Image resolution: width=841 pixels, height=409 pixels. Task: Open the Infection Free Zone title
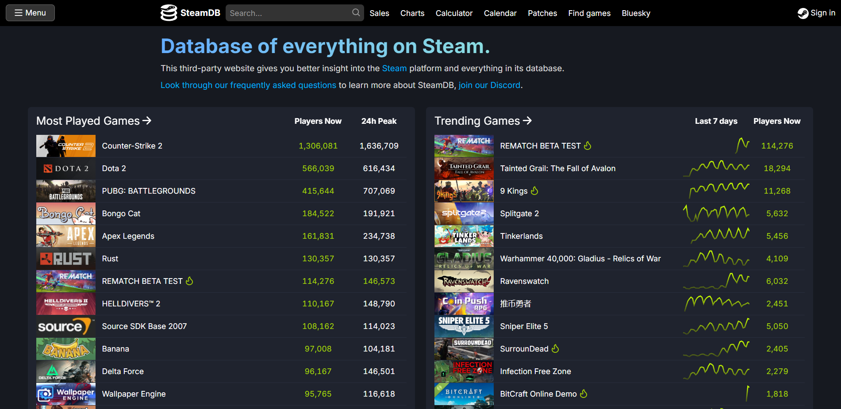click(x=535, y=371)
